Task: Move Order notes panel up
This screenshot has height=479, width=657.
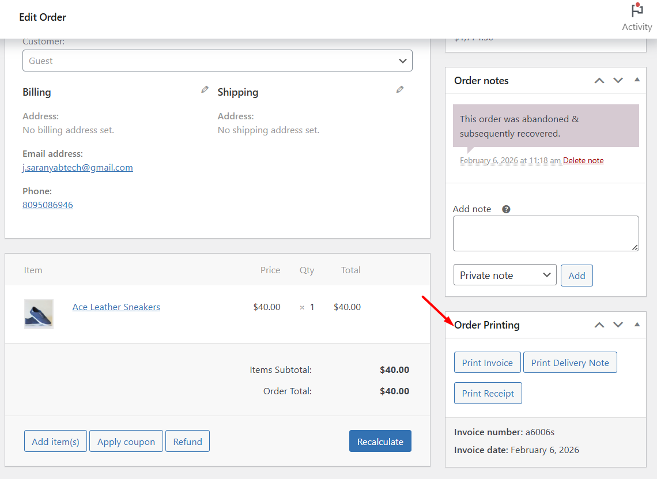Action: click(x=599, y=81)
